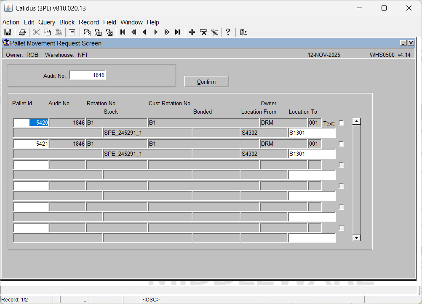
Task: Tick the checkbox for pallet 5420 row
Action: [342, 123]
